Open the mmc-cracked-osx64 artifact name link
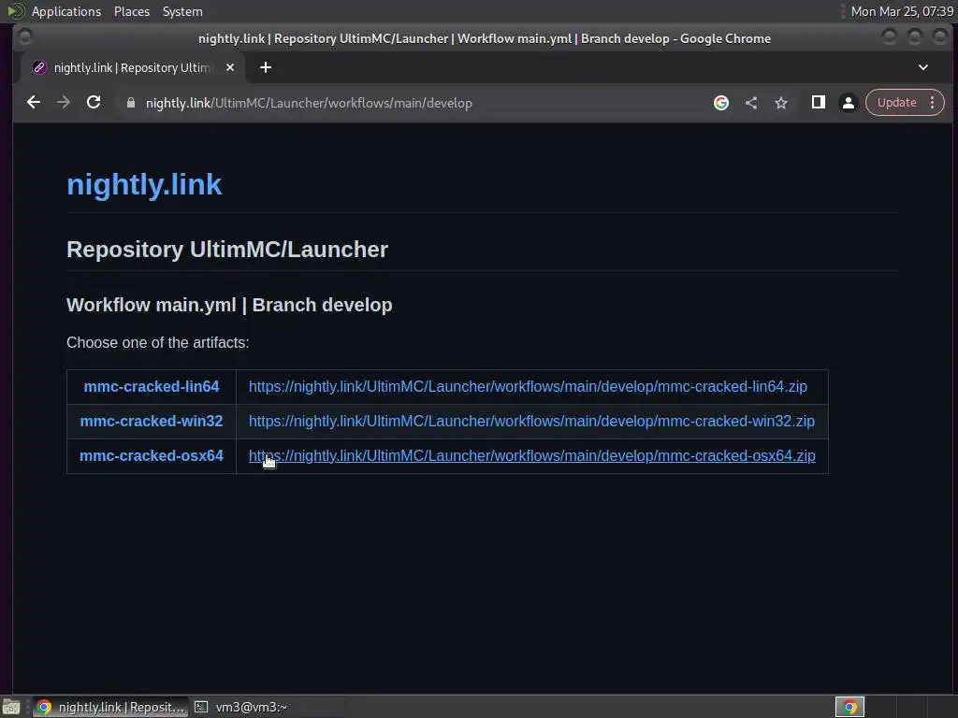 (152, 456)
